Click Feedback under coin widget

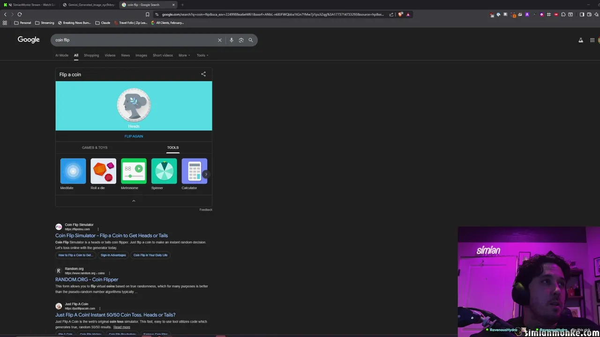206,210
